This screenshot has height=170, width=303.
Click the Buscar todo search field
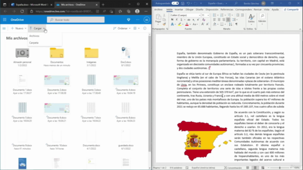tap(76, 20)
